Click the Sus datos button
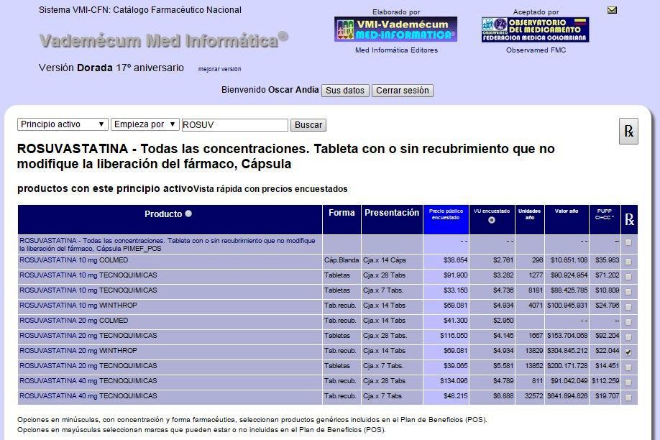The width and height of the screenshot is (660, 440). (345, 91)
